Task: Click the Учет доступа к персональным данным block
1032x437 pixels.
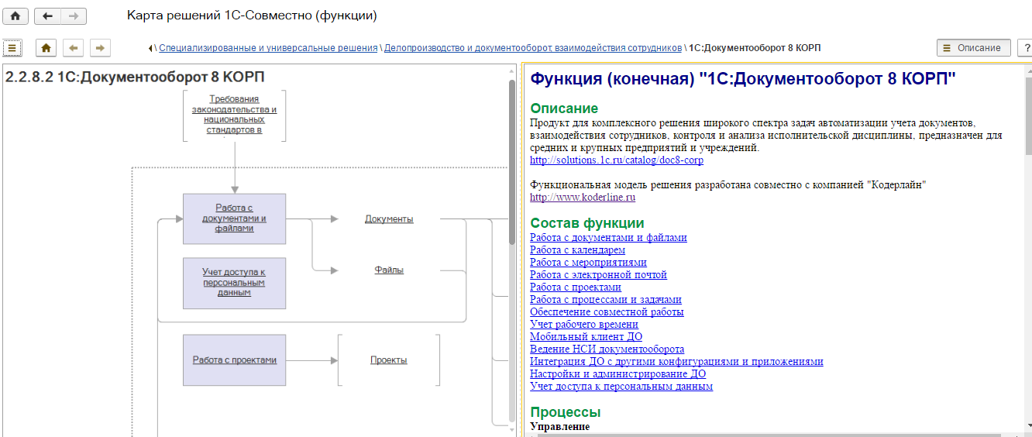Action: tap(234, 283)
